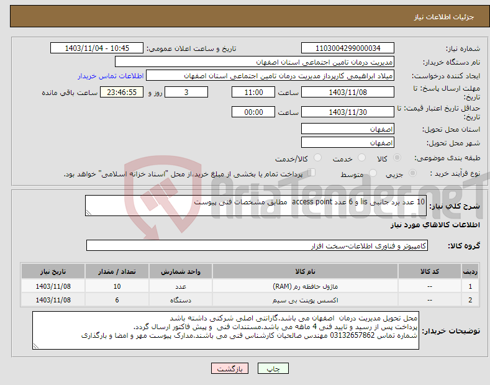Click the واحد شمارش column header
Screen dimensions: 490x385
(x=181, y=271)
